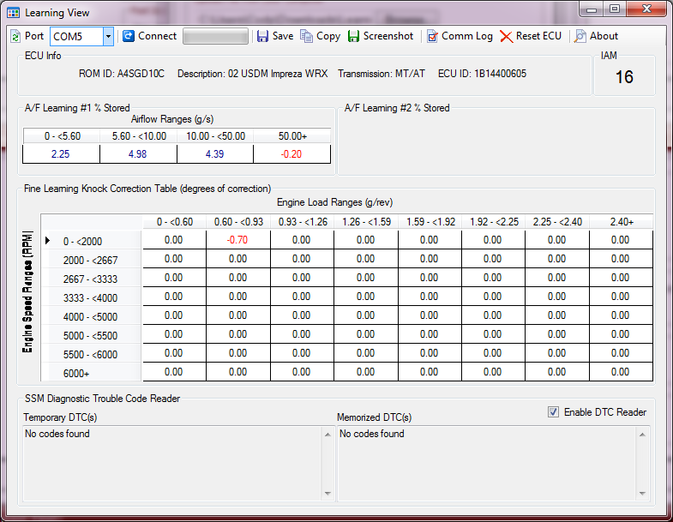This screenshot has height=522, width=673.
Task: Disable the Enable DTC Reader checkbox
Action: pos(553,412)
